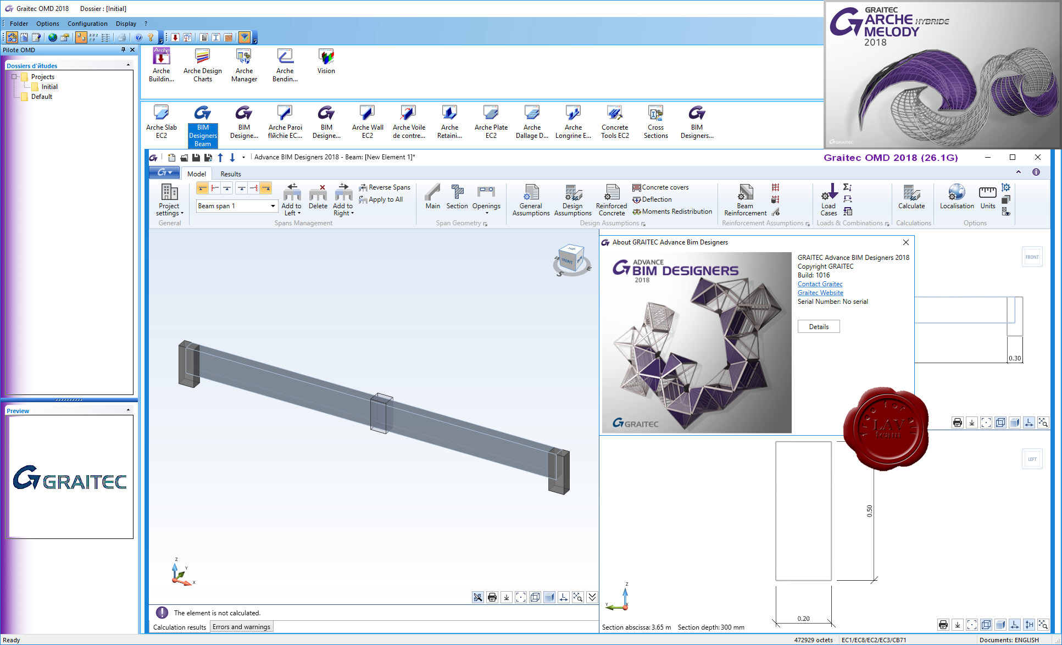The image size is (1062, 645).
Task: Expand Project settings dropdown
Action: (x=169, y=200)
